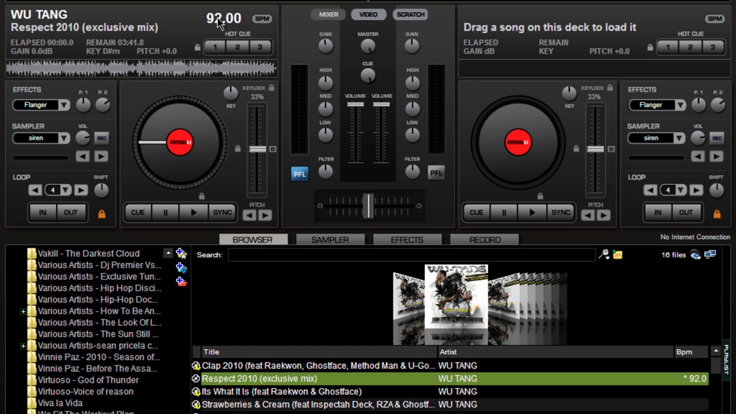Open right deck loop length 4 dropdown

pyautogui.click(x=681, y=190)
